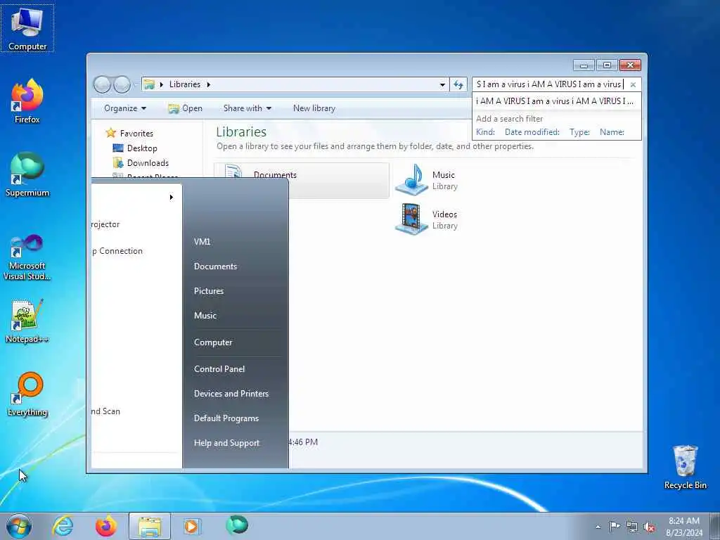Click the muted volume tray icon
This screenshot has width=720, height=540.
pyautogui.click(x=649, y=527)
